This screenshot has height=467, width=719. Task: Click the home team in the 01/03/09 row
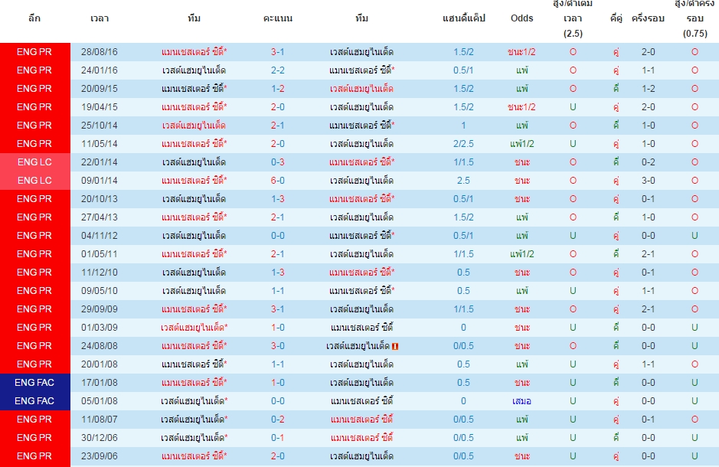(x=194, y=328)
